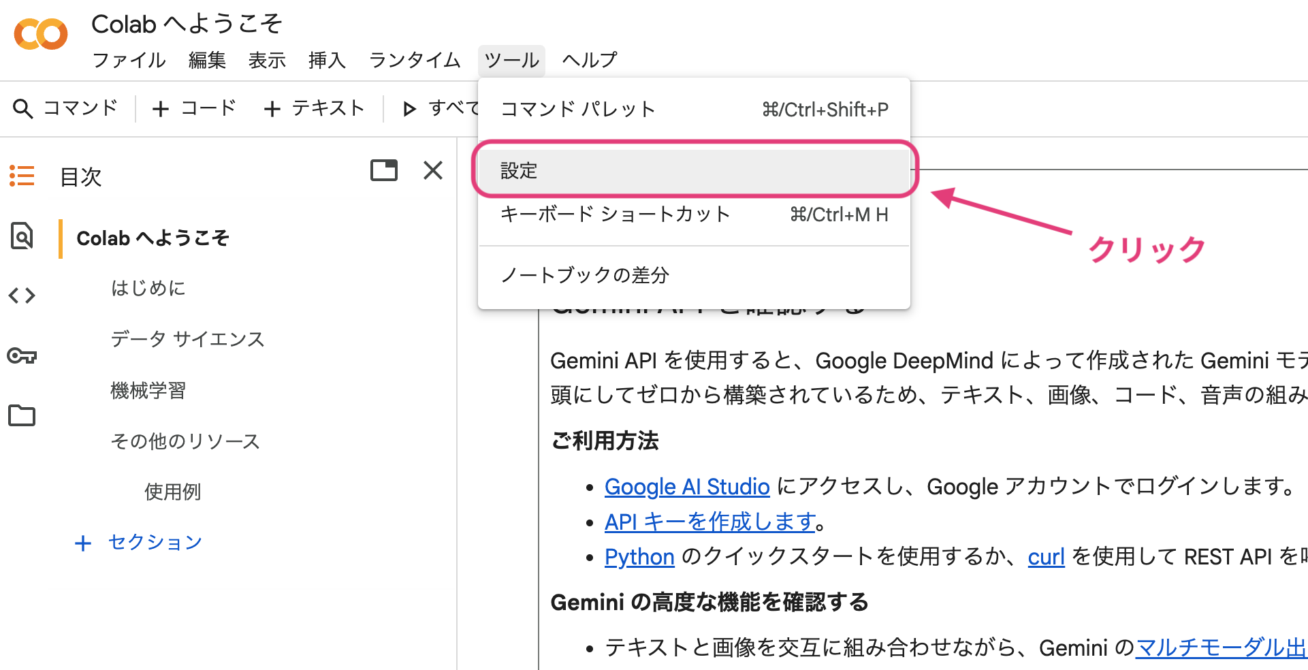Add a new code cell with + コード
Viewport: 1308px width, 670px height.
[x=194, y=108]
